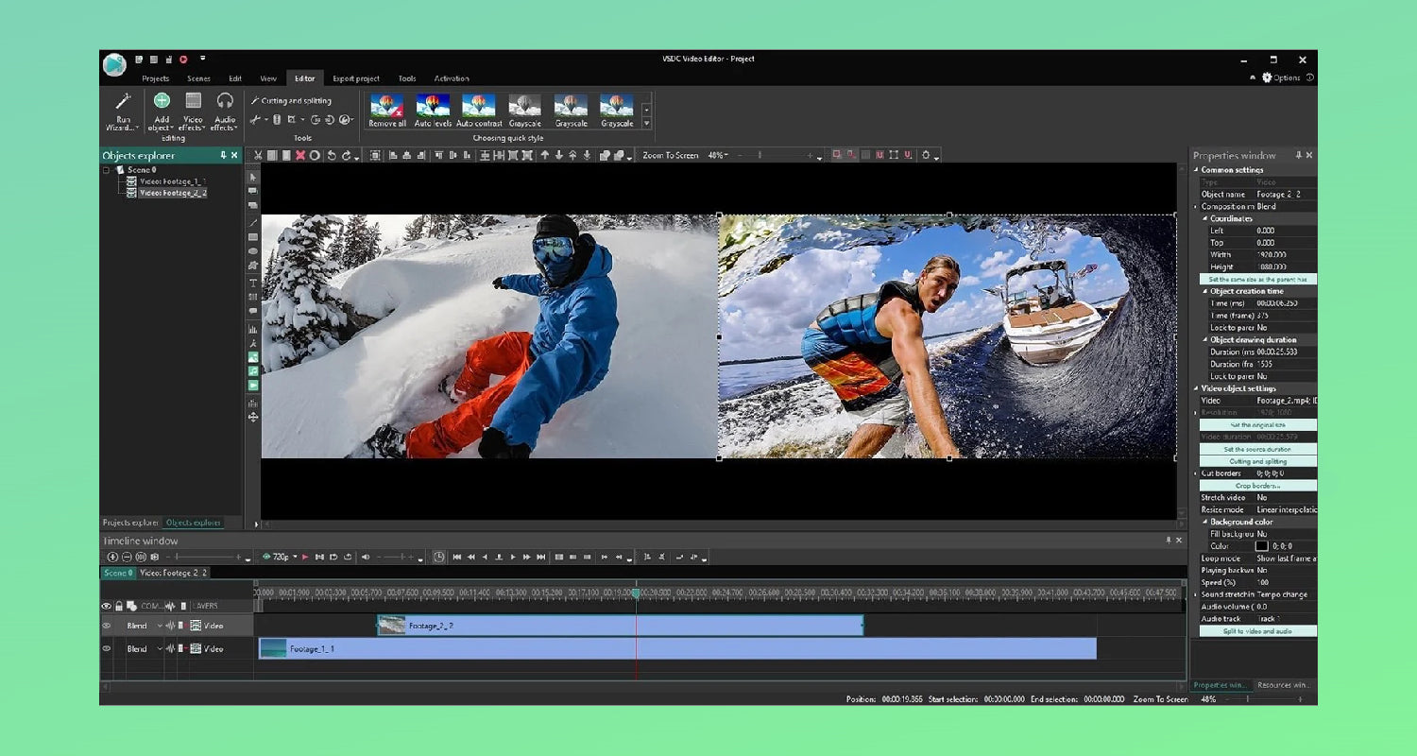Image resolution: width=1417 pixels, height=756 pixels.
Task: Click the red X delete icon
Action: 300,155
